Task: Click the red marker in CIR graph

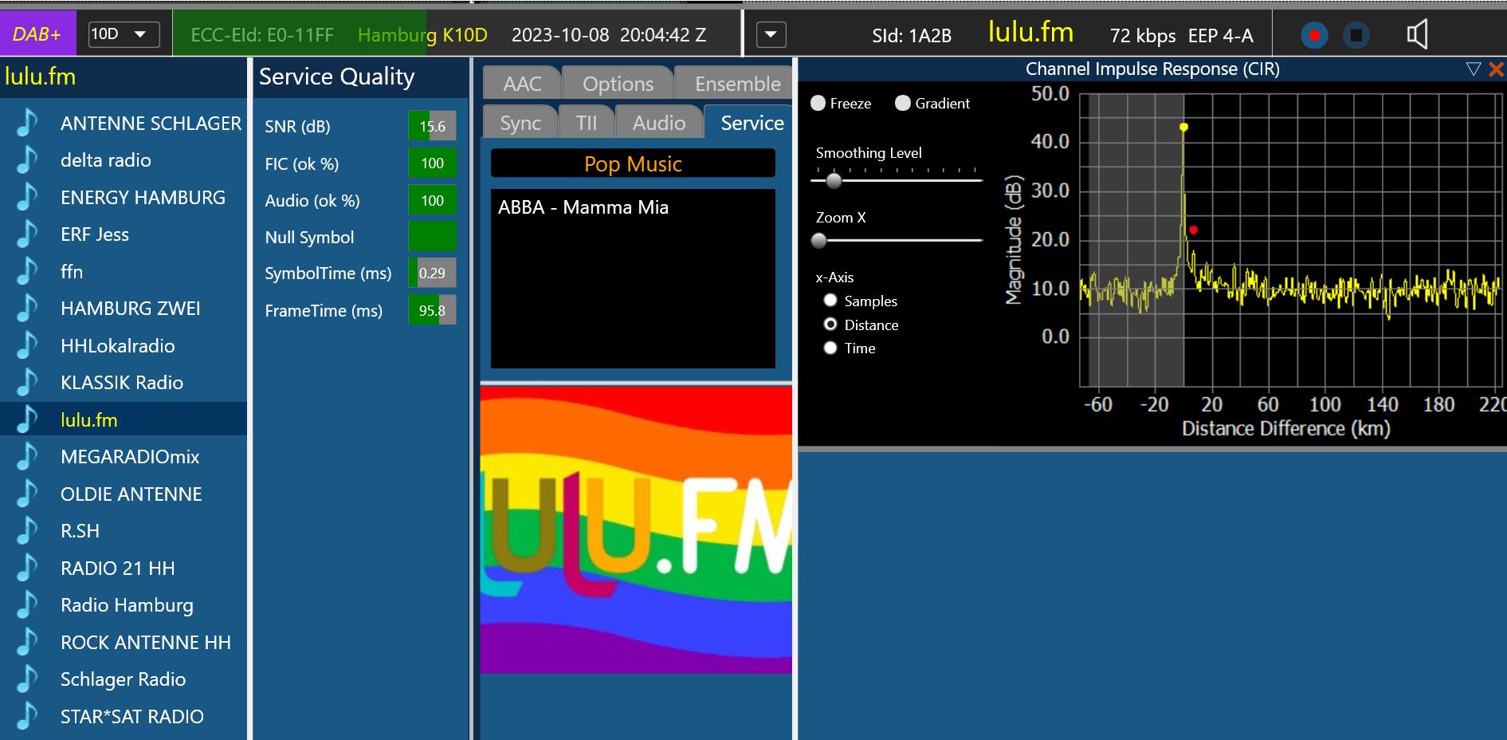Action: click(x=1193, y=230)
